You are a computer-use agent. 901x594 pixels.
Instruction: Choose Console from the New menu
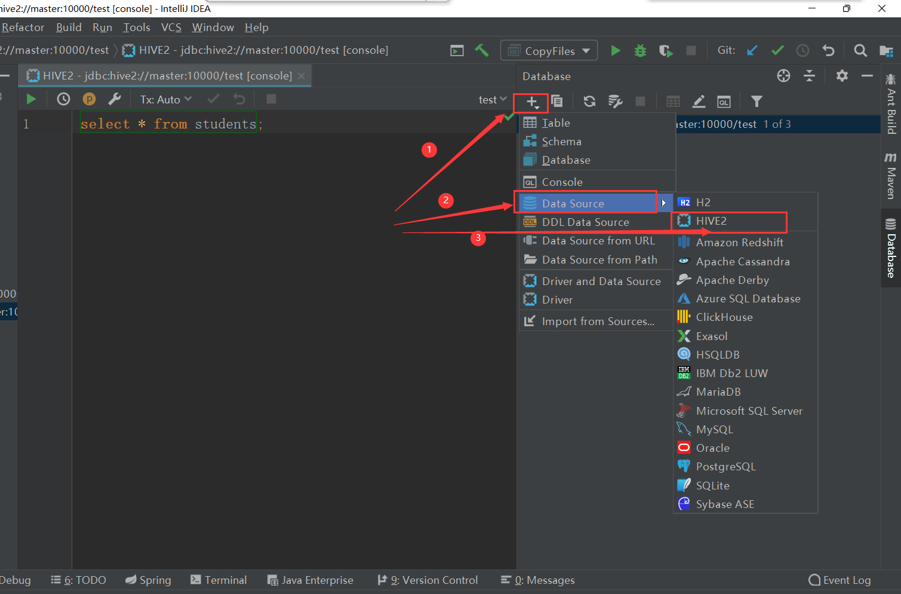(597, 182)
